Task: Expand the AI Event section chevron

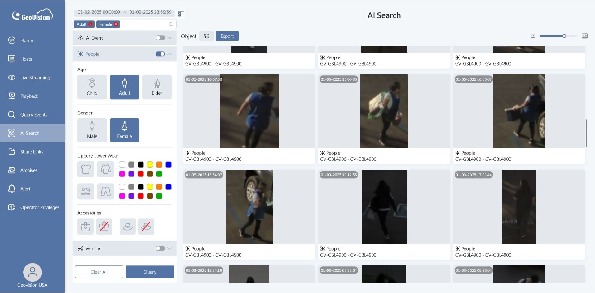Action: click(x=170, y=38)
